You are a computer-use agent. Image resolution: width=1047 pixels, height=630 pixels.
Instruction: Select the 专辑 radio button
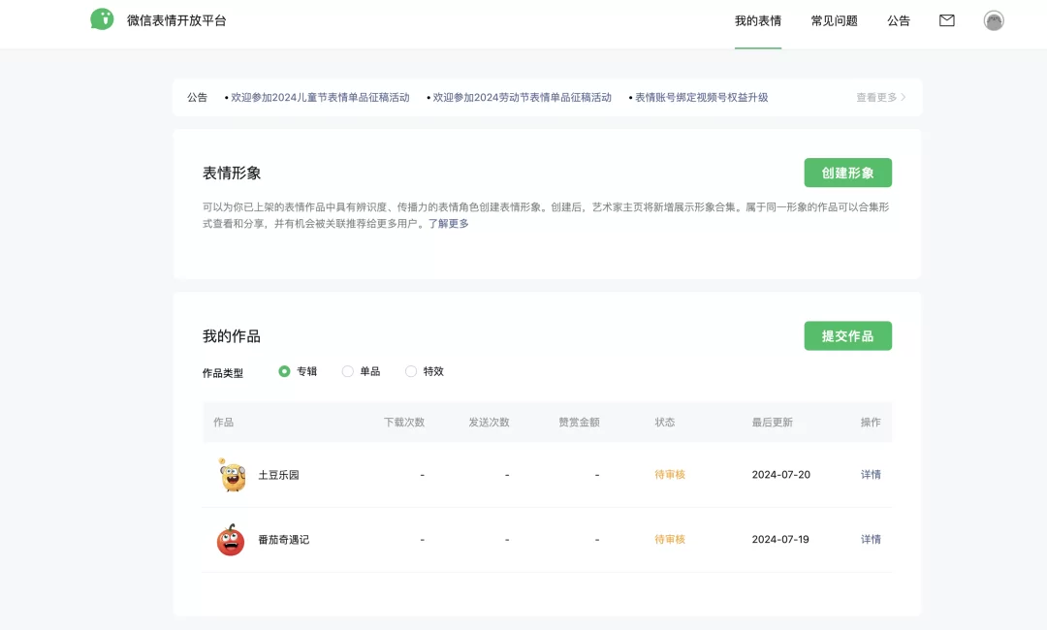[x=284, y=371]
